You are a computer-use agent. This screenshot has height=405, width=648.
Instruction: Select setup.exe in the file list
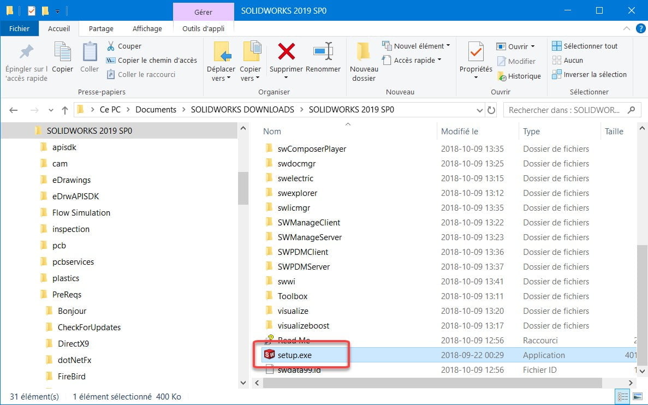click(449, 355)
